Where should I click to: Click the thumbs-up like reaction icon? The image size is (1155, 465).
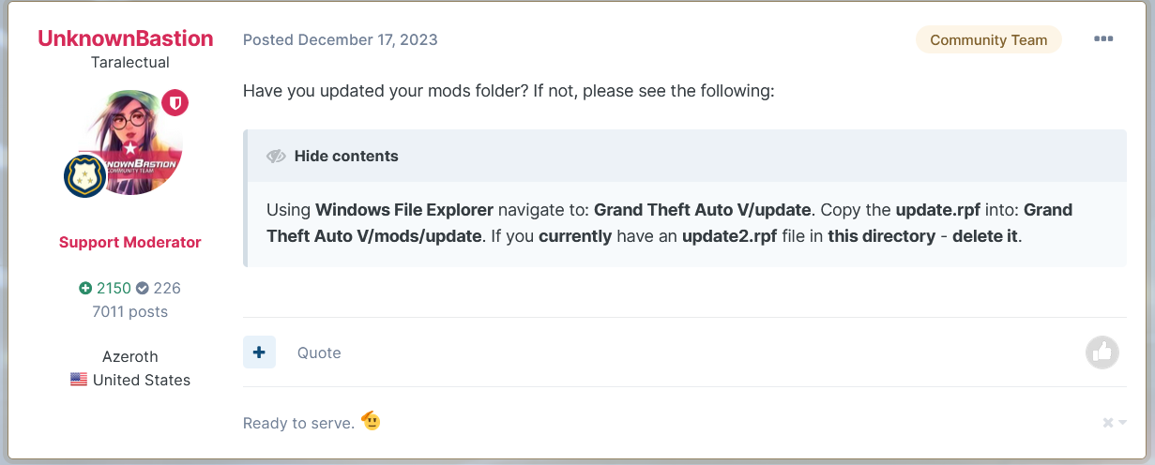[x=1102, y=352]
